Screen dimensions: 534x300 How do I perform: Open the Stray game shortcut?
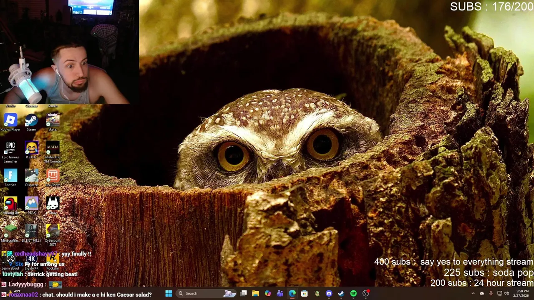pos(53,206)
